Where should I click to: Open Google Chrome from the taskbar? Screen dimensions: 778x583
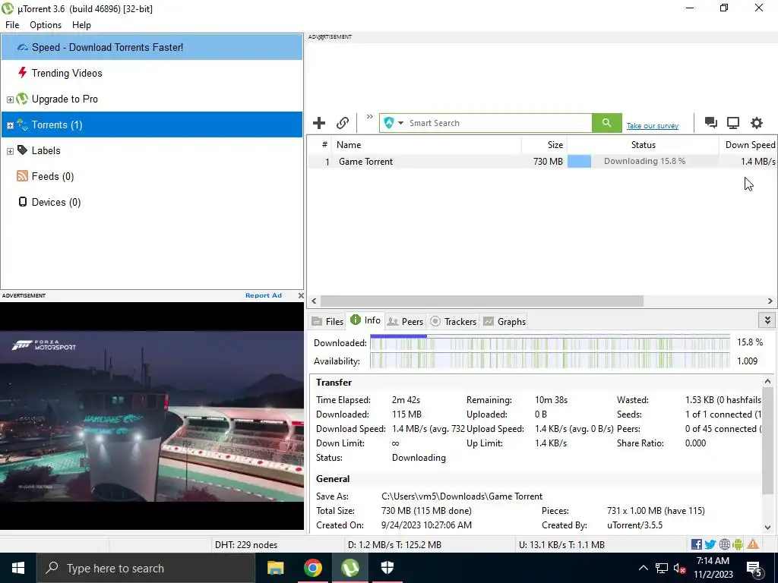tap(312, 568)
